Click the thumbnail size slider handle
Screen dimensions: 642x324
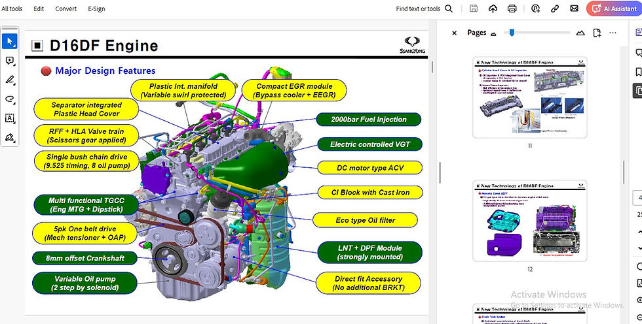(x=512, y=33)
